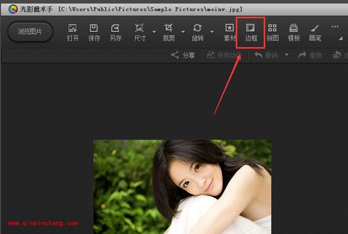Open the more tools ellipsis menu
348x234 pixels.
(x=334, y=27)
